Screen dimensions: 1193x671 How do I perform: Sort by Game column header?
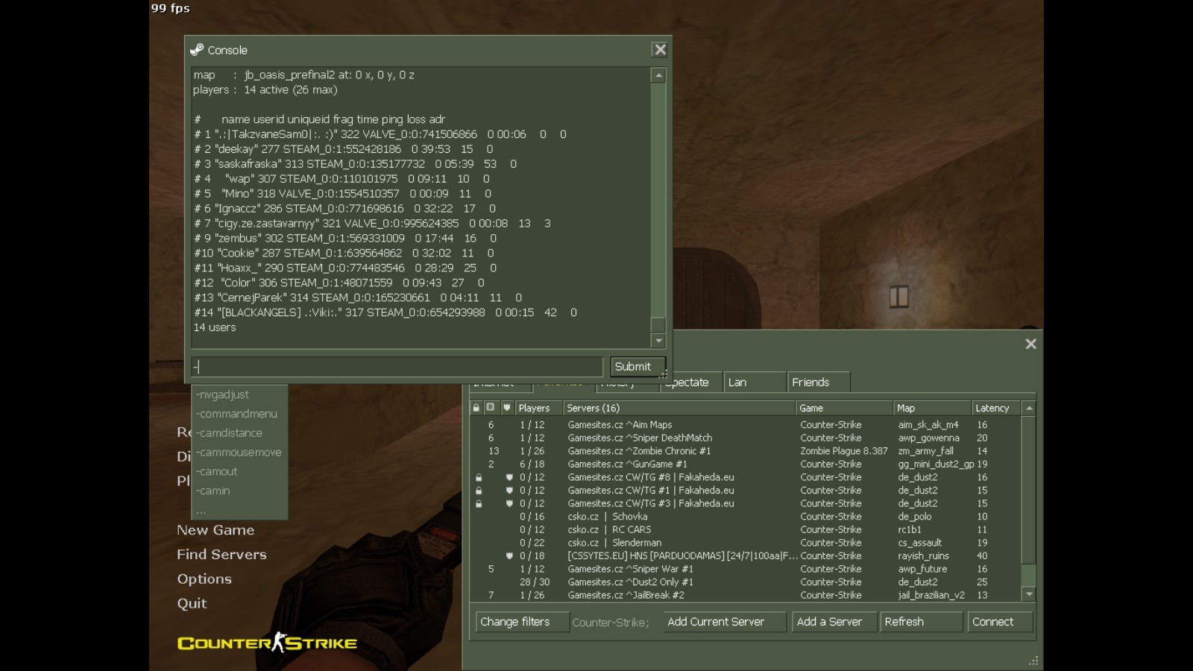pos(845,408)
